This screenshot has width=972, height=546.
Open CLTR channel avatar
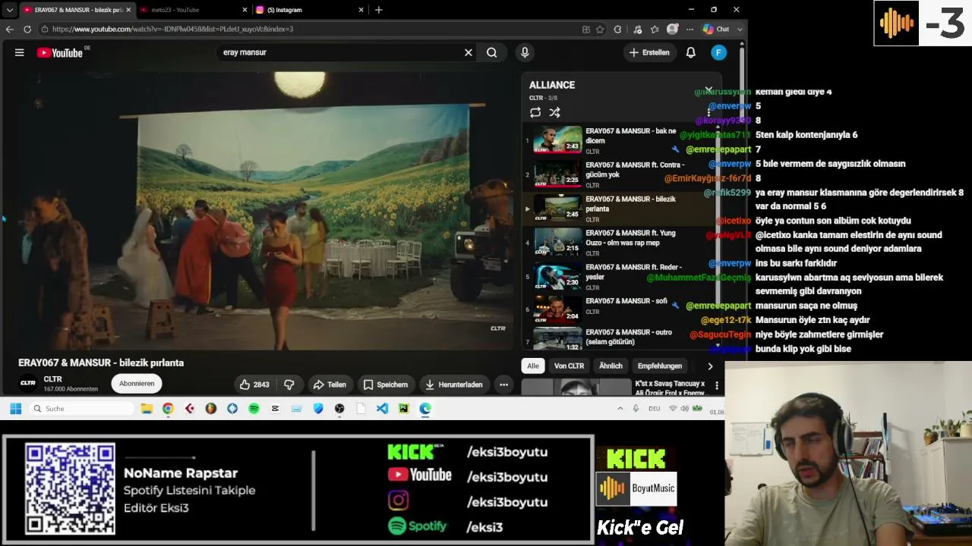28,384
